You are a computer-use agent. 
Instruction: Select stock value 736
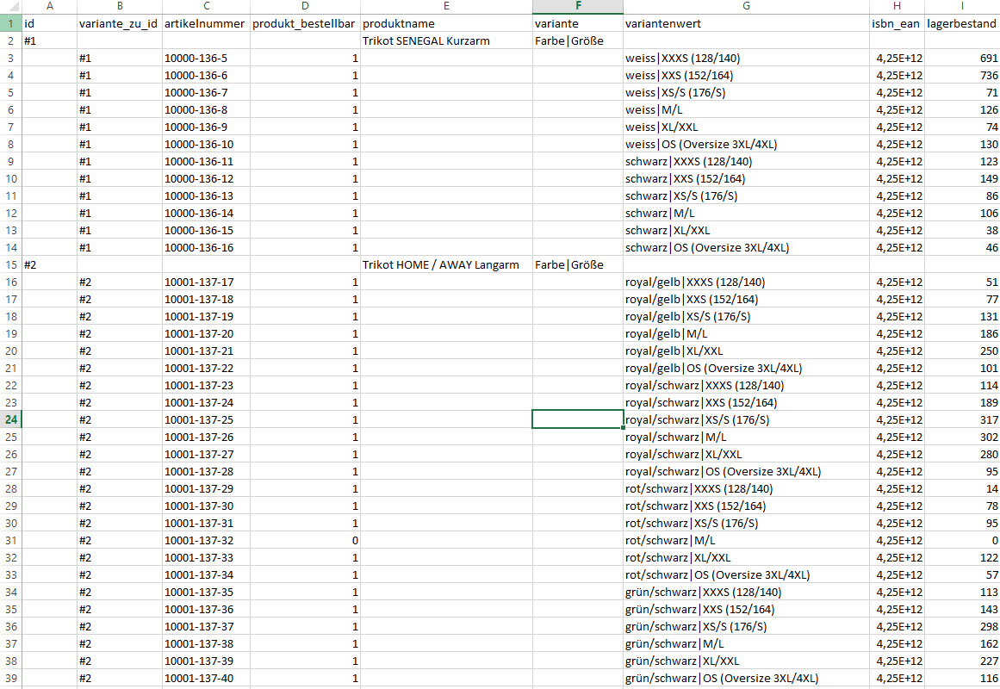962,75
